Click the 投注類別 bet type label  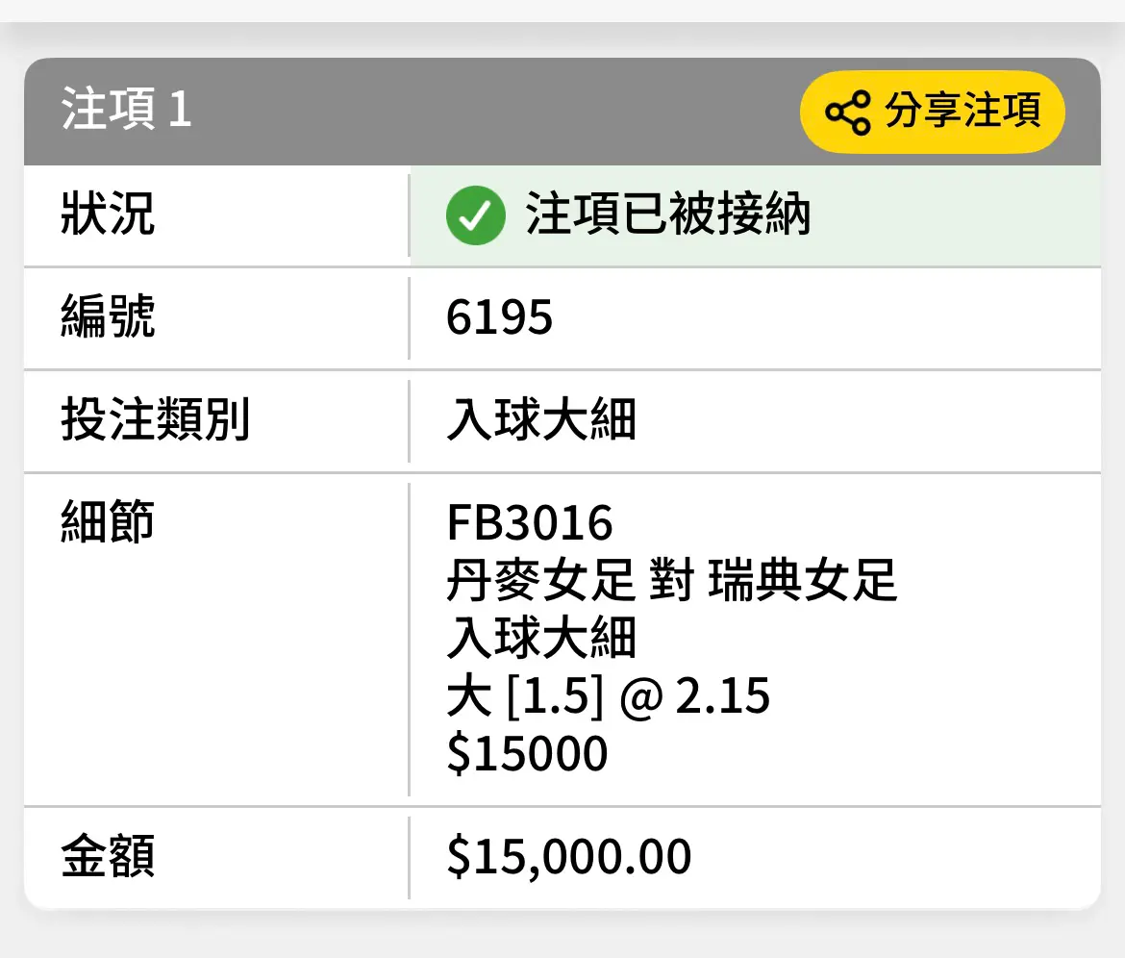(x=156, y=419)
